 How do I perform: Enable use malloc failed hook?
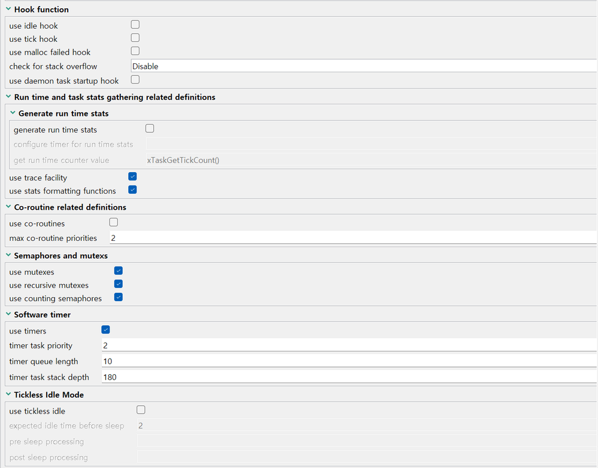point(135,51)
